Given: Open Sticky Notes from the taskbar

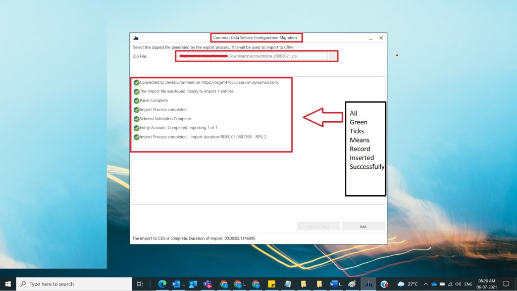Looking at the screenshot, I should point(271,284).
